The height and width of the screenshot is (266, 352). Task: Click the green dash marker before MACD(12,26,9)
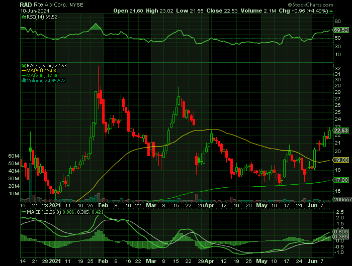pyautogui.click(x=24, y=212)
